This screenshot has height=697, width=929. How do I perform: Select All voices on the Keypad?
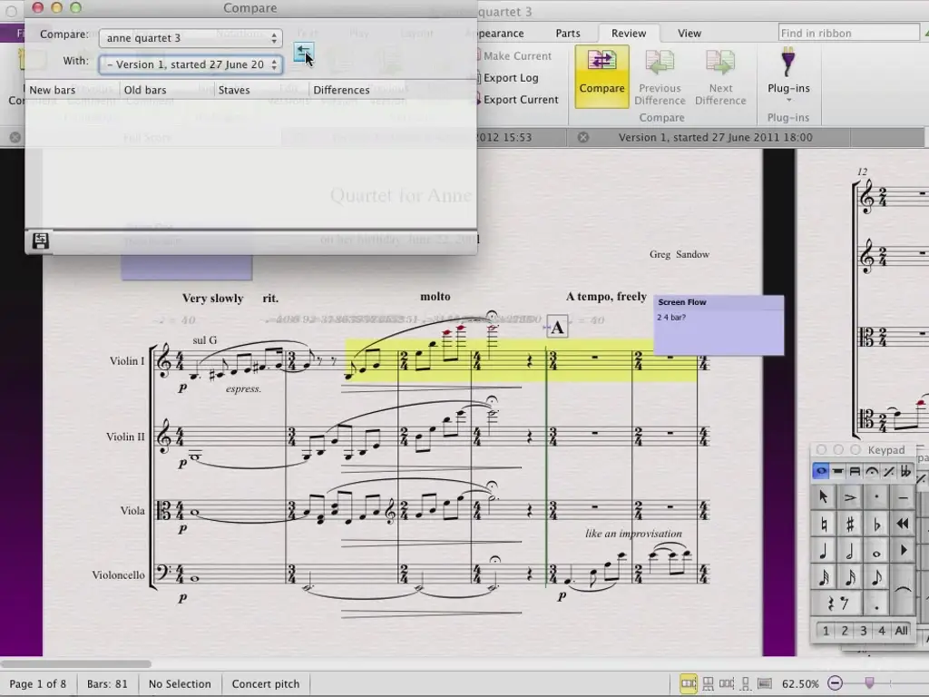tap(901, 631)
